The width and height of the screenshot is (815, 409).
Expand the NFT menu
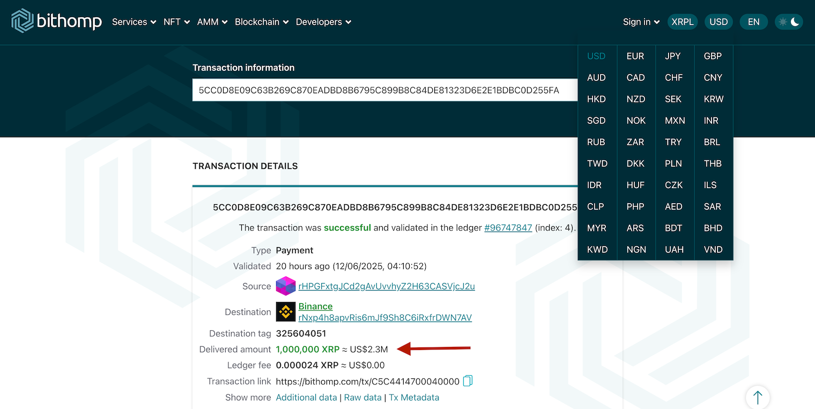tap(177, 22)
